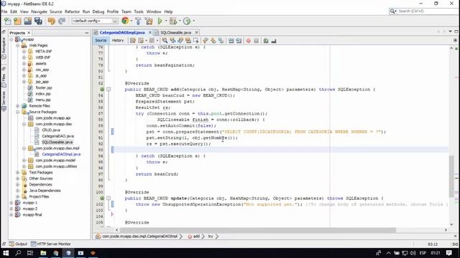Select CRUD.java in the project tree
This screenshot has height=258, width=460.
[x=51, y=130]
